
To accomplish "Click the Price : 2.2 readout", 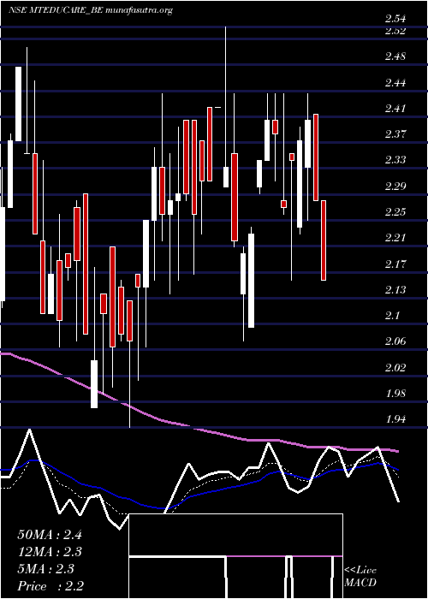I will [x=51, y=585].
